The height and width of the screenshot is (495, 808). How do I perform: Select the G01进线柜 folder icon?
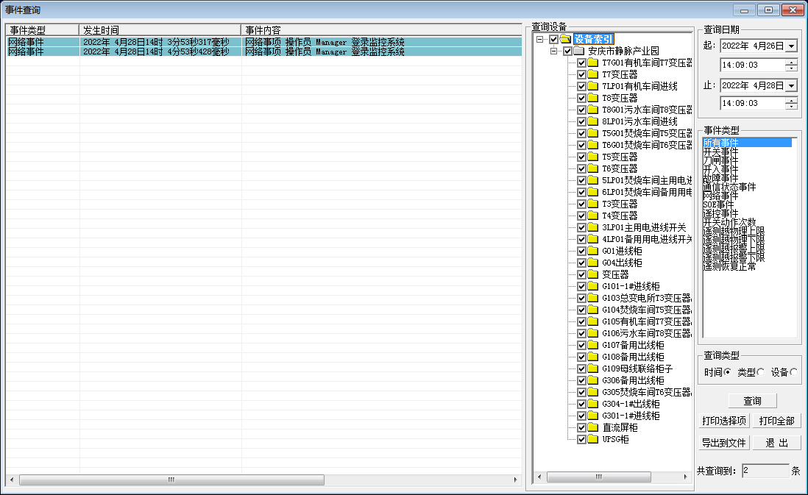click(x=592, y=251)
